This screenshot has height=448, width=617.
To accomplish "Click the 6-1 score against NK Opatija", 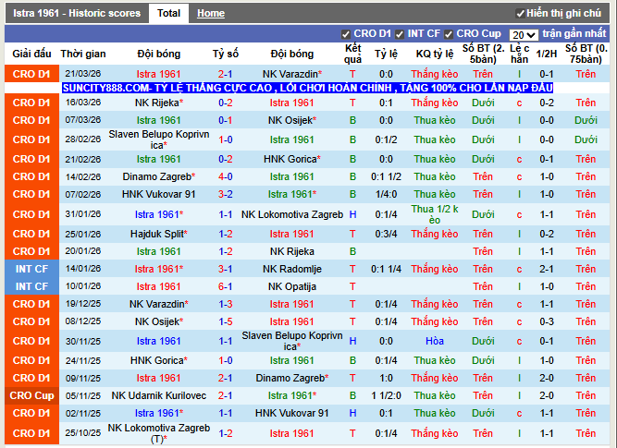I will [225, 286].
